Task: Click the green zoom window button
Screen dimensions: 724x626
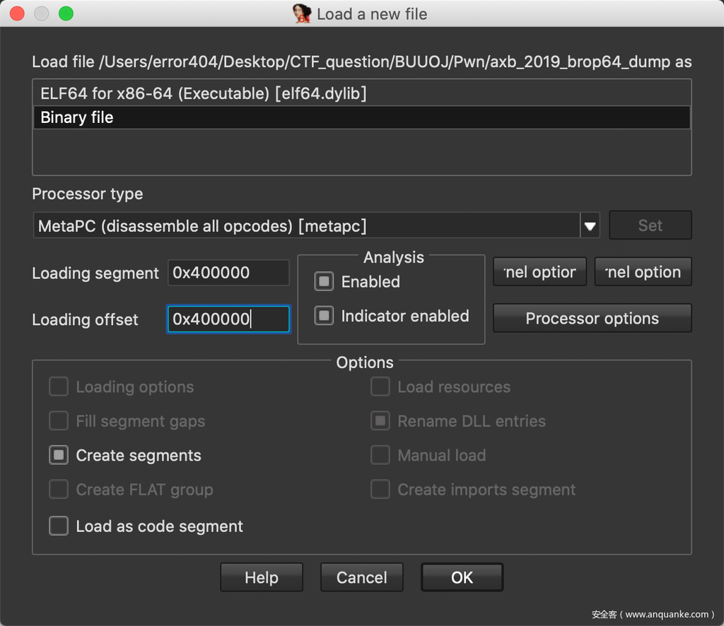Action: [x=66, y=13]
